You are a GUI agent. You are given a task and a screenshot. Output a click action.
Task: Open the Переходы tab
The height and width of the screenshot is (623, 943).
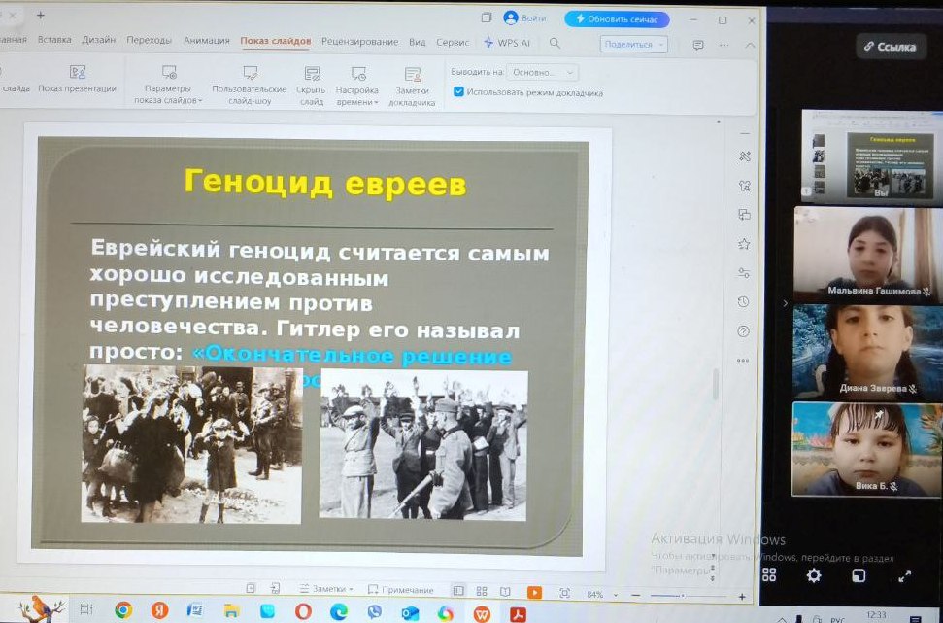150,40
